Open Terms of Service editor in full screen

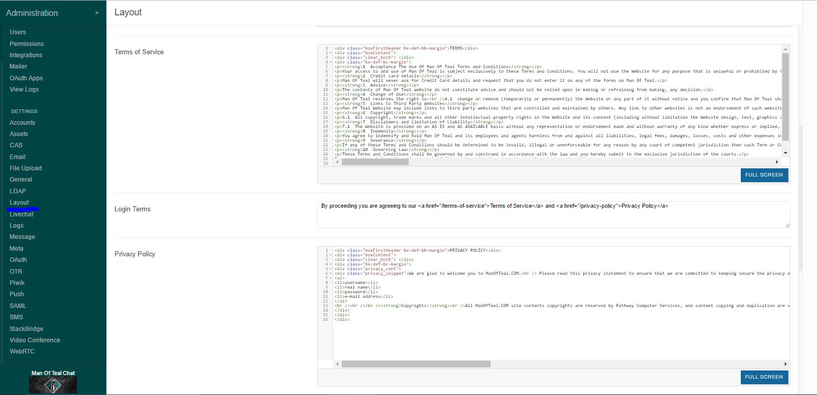pos(764,175)
